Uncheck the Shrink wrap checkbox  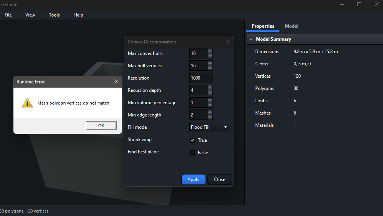coord(192,140)
